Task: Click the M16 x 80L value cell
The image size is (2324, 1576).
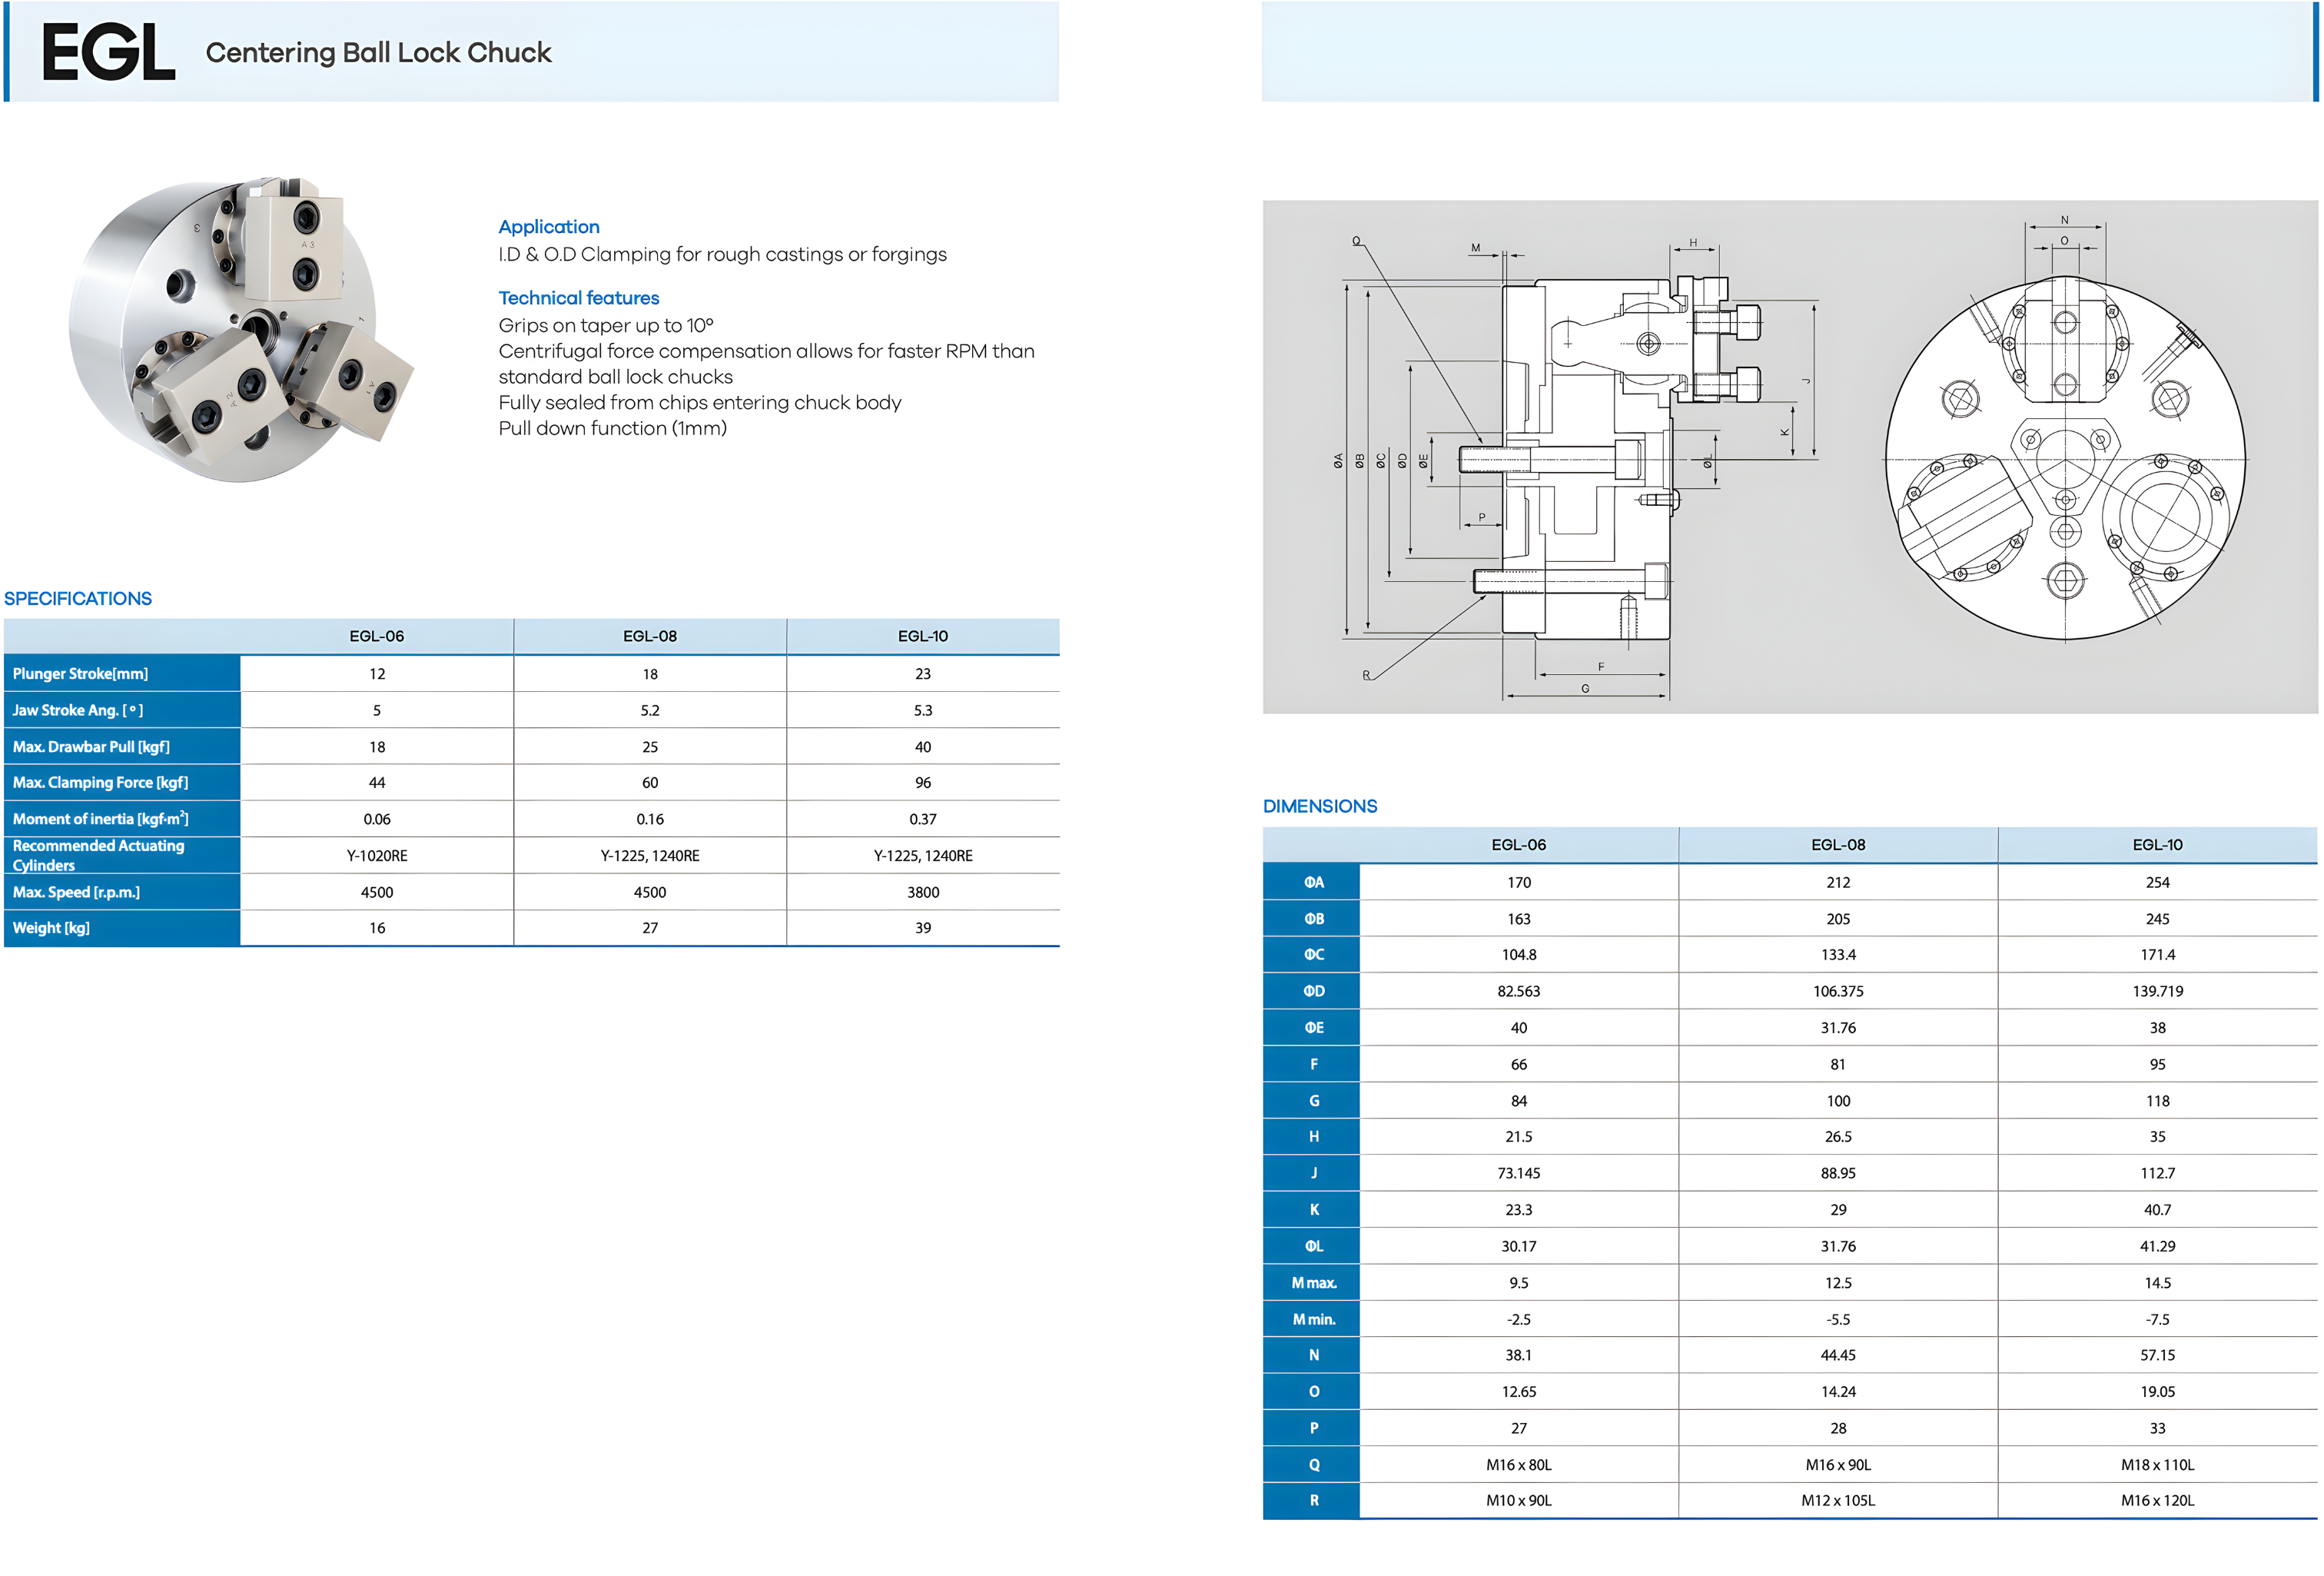Action: (1518, 1465)
